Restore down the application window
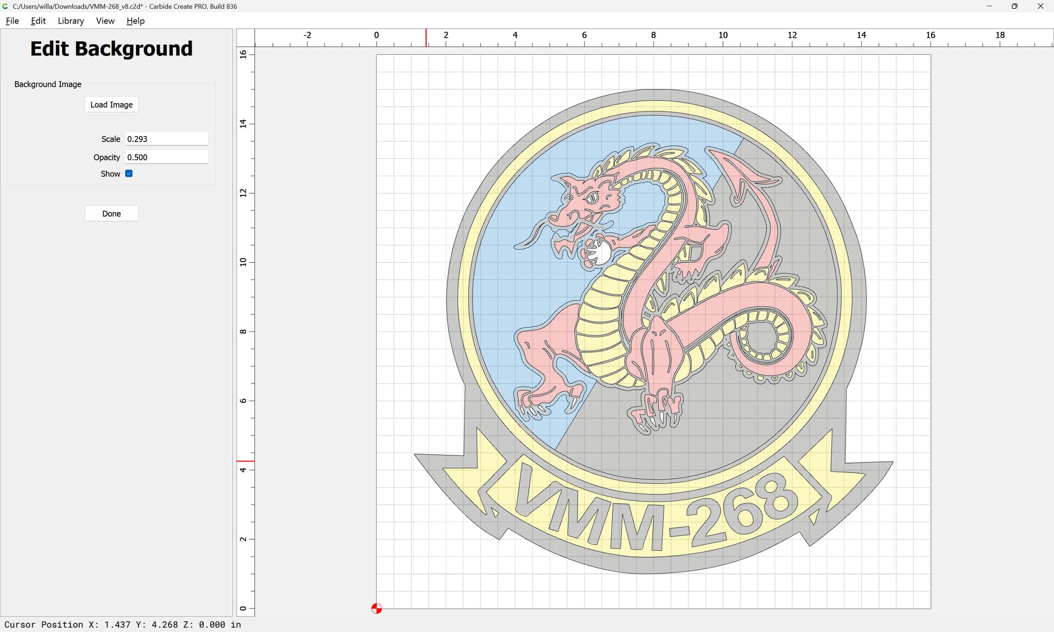The image size is (1054, 632). click(1014, 6)
